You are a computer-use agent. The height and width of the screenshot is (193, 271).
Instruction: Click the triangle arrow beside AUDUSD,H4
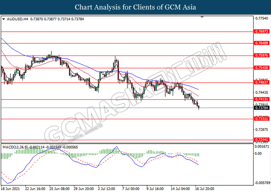pyautogui.click(x=3, y=19)
